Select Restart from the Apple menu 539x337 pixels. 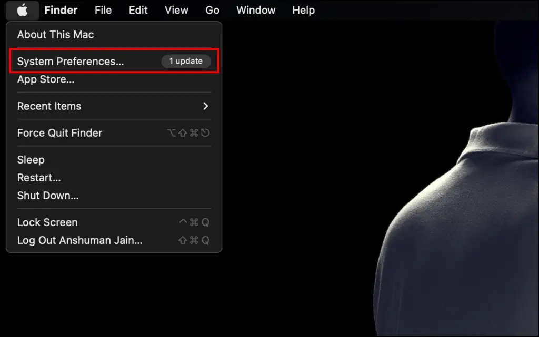[114, 177]
